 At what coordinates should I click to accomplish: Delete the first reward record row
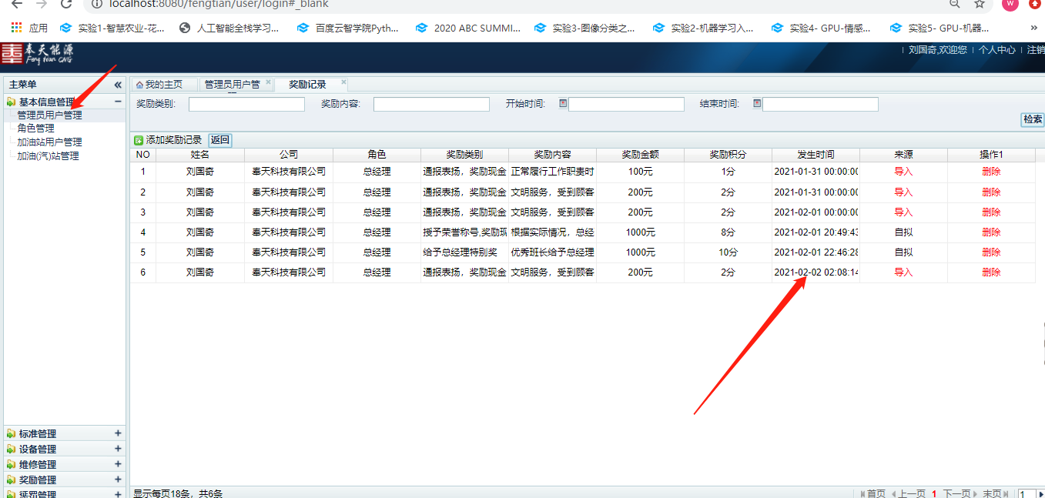coord(991,172)
